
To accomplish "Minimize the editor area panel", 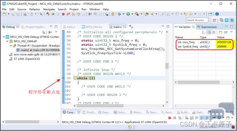I will pos(163,26).
